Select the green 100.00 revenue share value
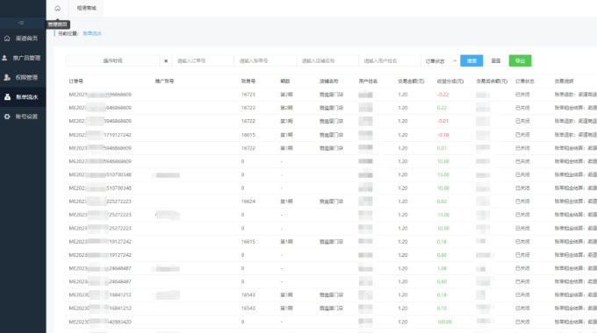Viewport: 597px width, 333px height. pyautogui.click(x=445, y=322)
